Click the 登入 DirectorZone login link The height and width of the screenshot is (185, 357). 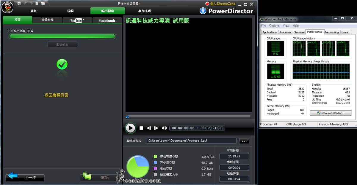point(223,4)
